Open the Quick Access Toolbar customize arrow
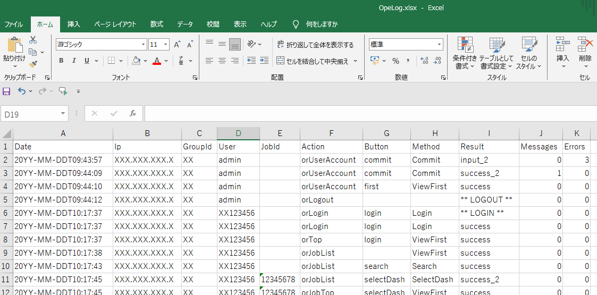597x295 pixels. pos(78,91)
